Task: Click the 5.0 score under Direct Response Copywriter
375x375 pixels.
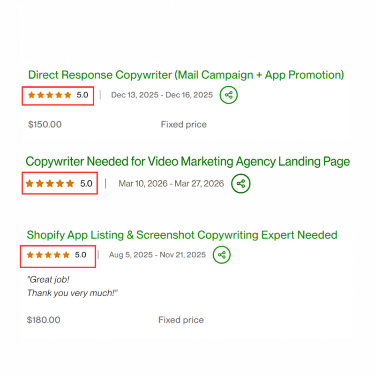Action: pos(82,95)
